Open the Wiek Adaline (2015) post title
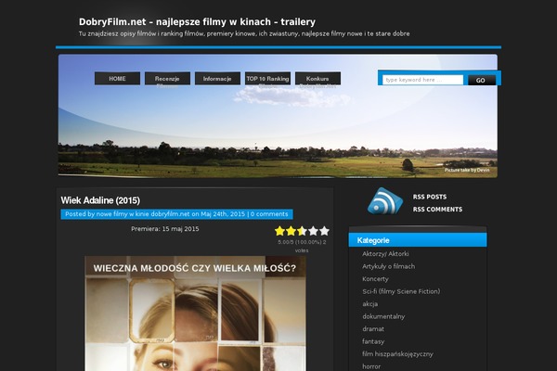Viewport: 557px width, 371px height. (100, 200)
